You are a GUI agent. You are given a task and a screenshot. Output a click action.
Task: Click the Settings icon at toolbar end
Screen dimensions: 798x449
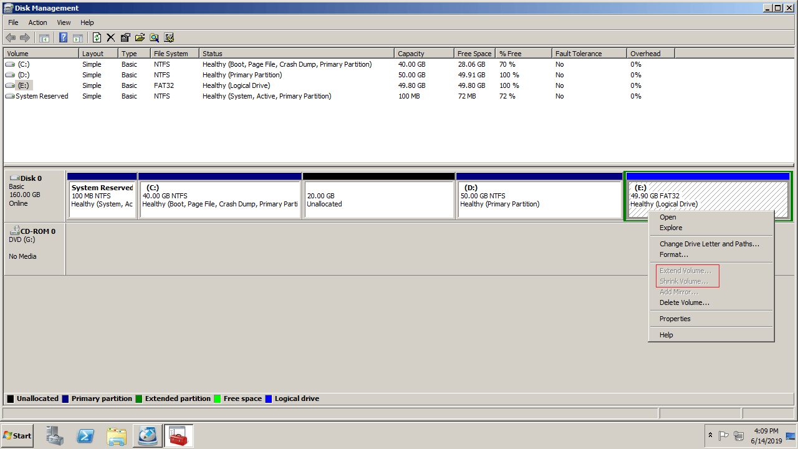coord(169,37)
